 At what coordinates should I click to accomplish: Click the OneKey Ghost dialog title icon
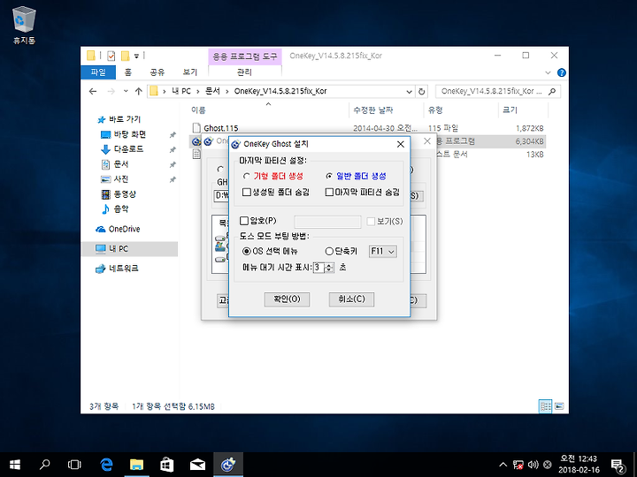pyautogui.click(x=235, y=144)
